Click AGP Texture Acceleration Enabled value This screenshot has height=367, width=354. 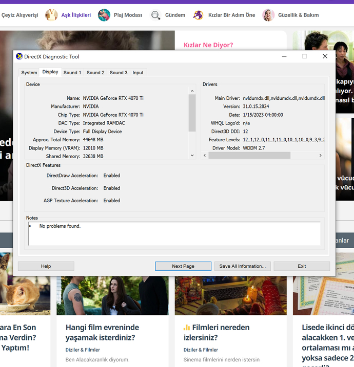112,200
